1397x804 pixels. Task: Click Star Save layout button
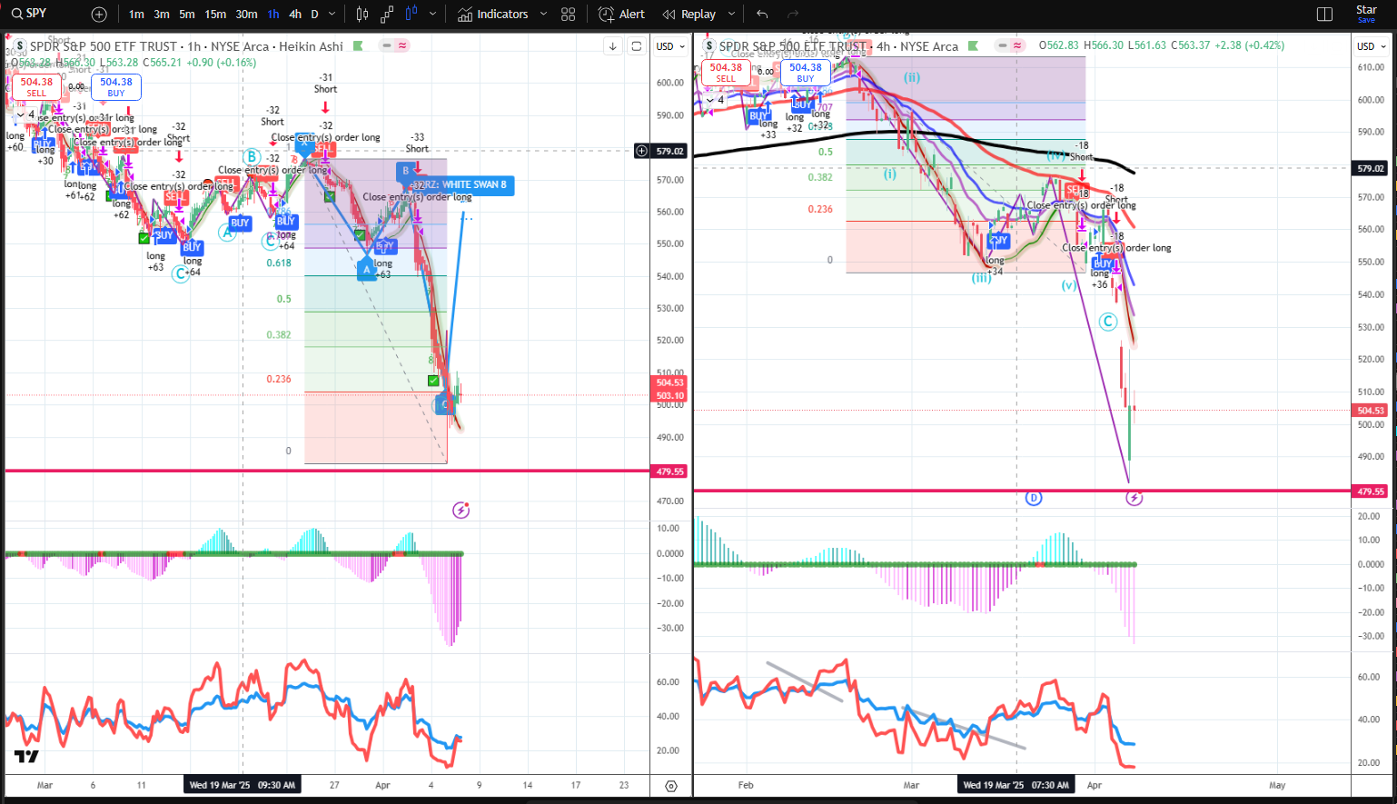point(1366,14)
